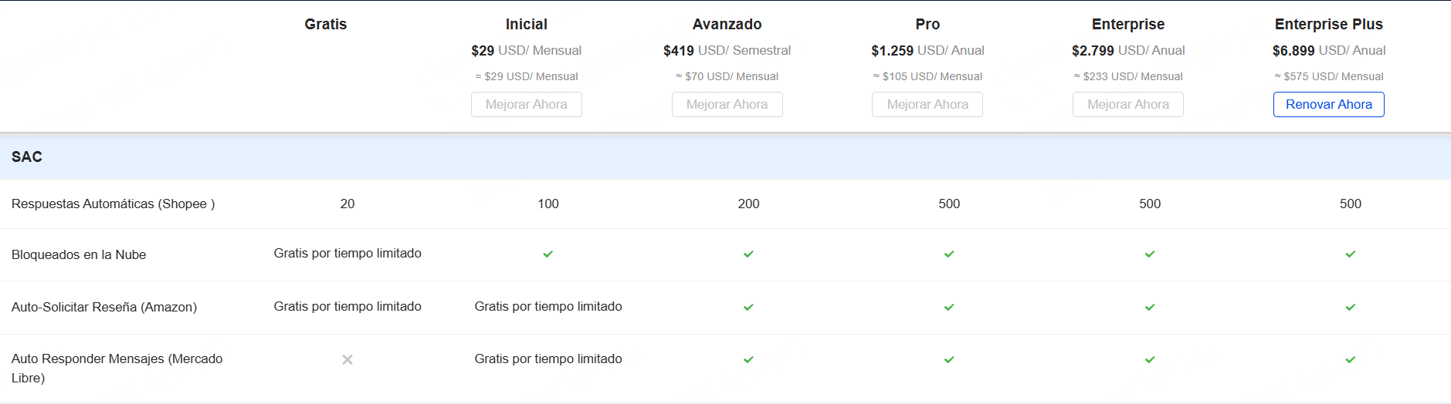Click Avanzado checkmark for Bloqueados en la Nube

748,254
